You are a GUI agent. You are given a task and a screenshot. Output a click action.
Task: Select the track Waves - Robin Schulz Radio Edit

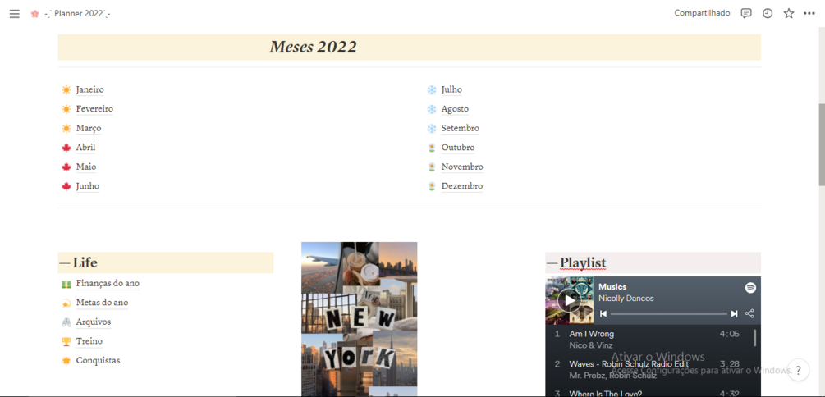pyautogui.click(x=629, y=364)
